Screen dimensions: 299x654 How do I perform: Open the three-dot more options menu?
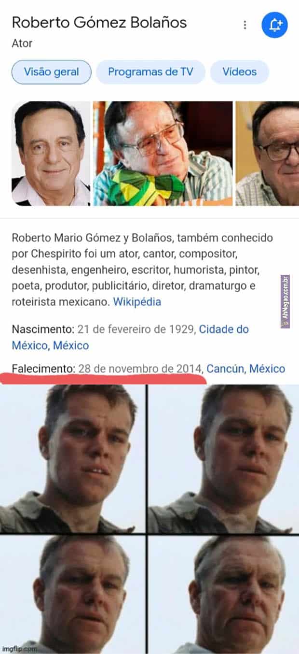pyautogui.click(x=245, y=25)
